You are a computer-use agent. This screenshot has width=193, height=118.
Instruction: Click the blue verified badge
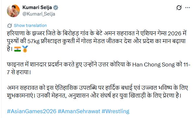tap(56, 7)
